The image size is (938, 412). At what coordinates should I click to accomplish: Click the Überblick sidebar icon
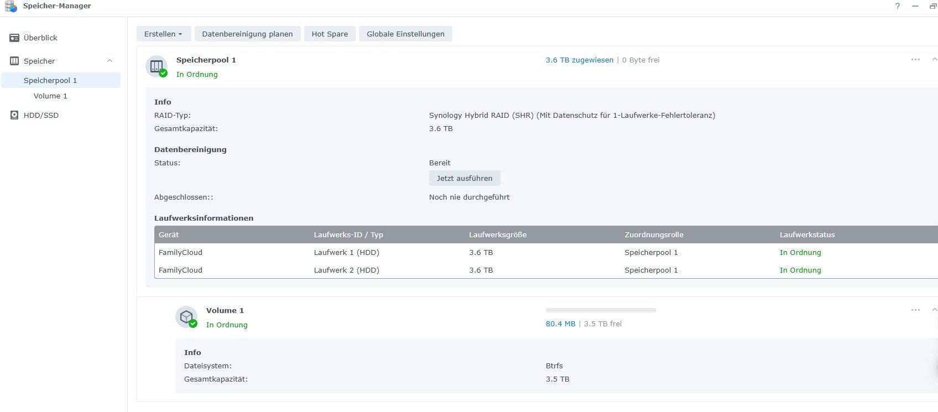14,38
